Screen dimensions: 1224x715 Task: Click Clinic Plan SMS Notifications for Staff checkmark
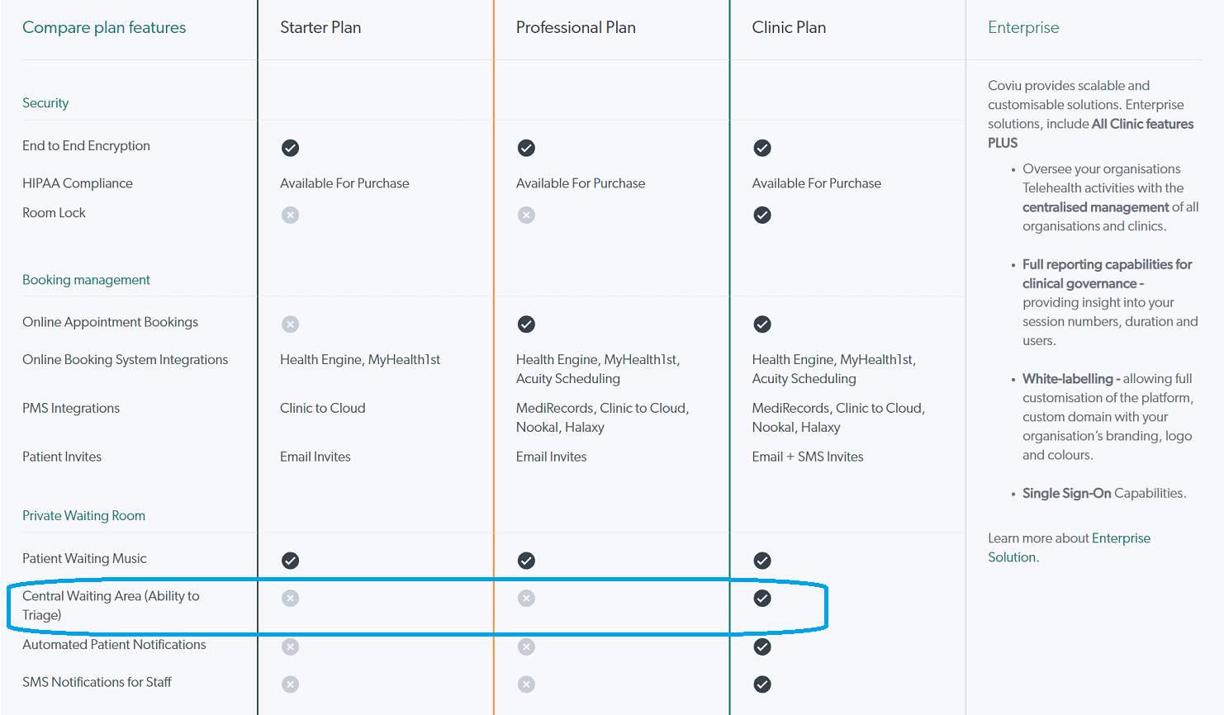(762, 684)
